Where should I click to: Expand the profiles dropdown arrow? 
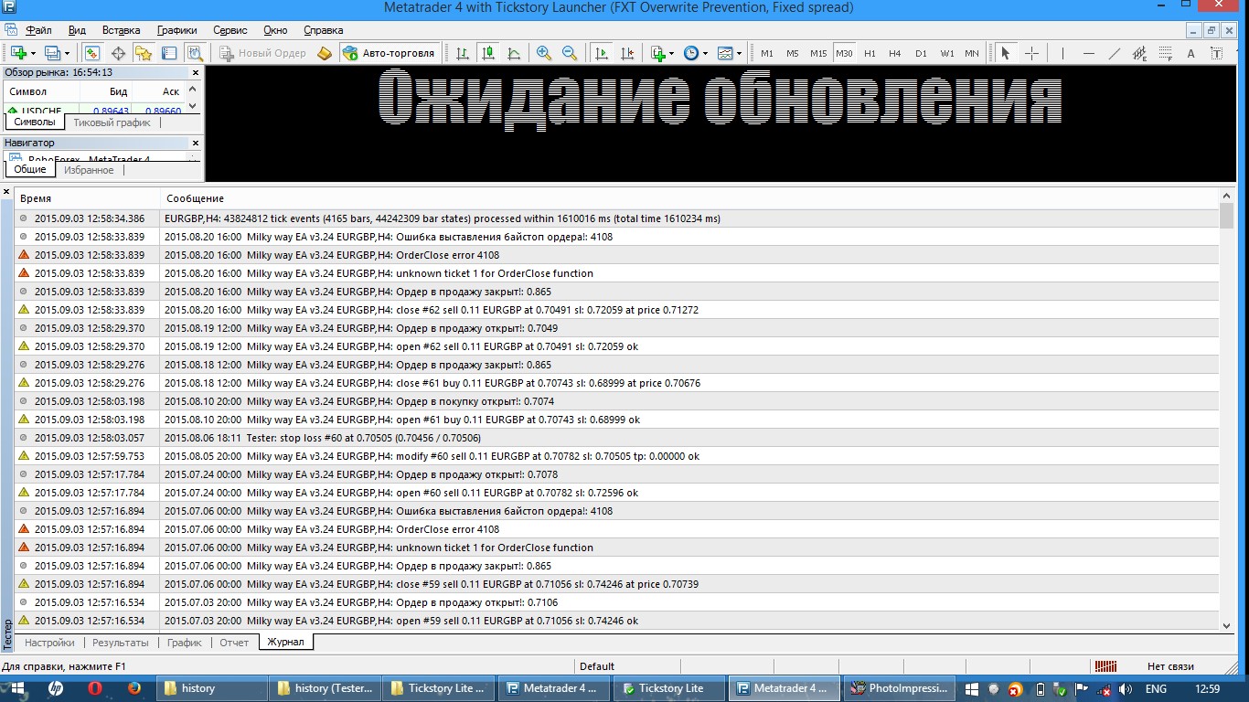tap(68, 53)
